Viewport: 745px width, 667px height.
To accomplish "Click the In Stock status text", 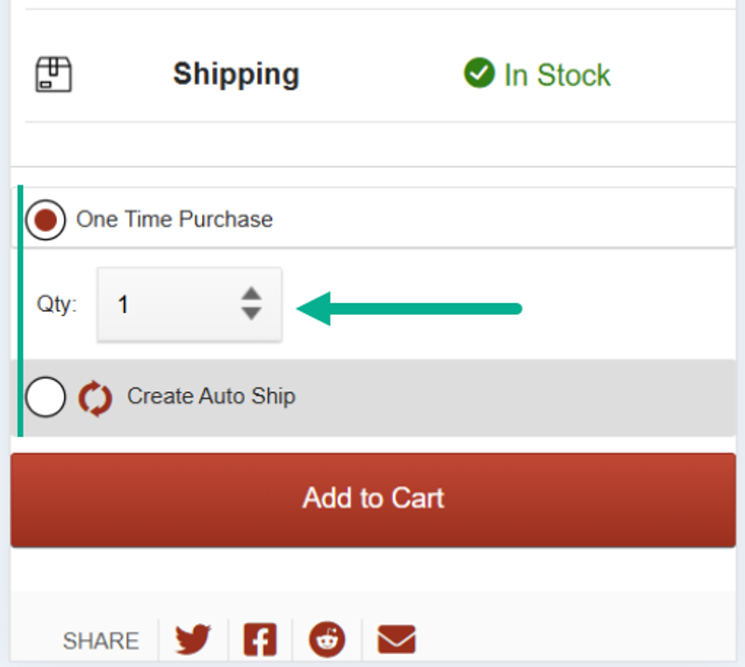I will coord(557,75).
